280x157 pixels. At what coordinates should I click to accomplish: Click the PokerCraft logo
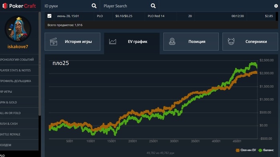[19, 6]
